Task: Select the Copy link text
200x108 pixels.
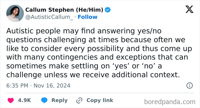Action: 100,100
